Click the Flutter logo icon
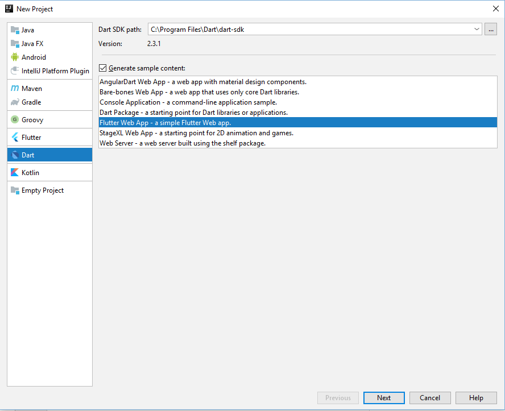This screenshot has height=411, width=505. [x=15, y=137]
